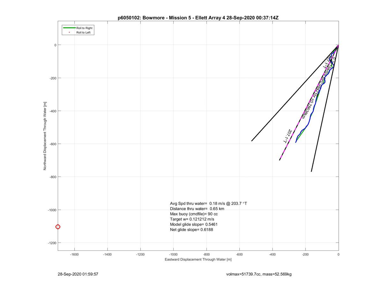
Task: Click the x-axis tick label '-800'
Action: [207, 255]
